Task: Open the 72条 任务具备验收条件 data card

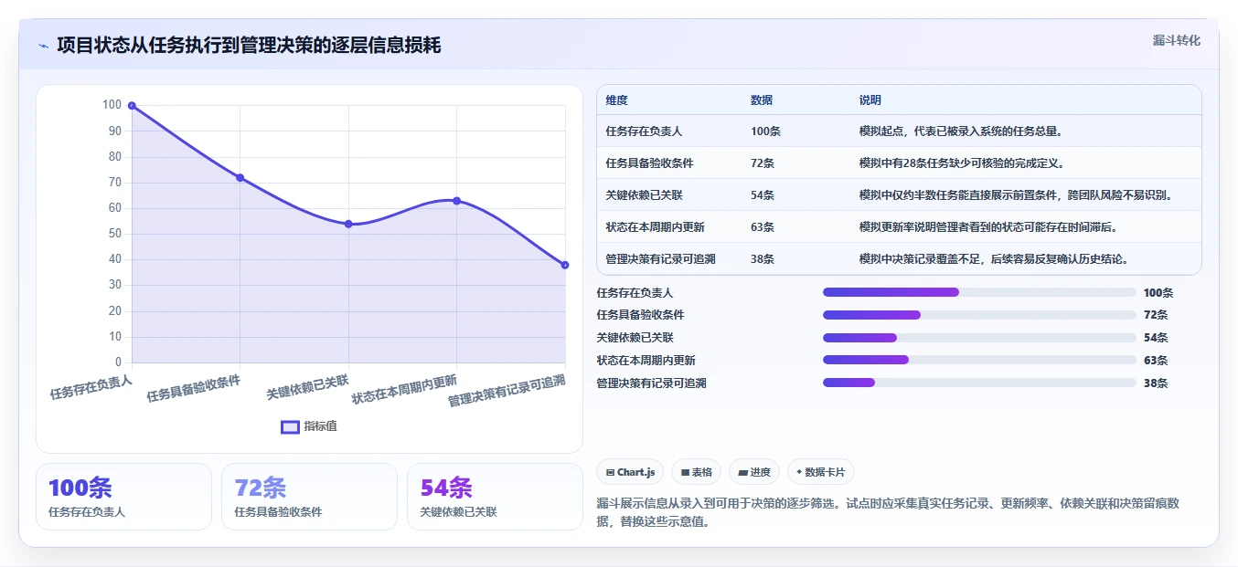Action: pos(309,497)
